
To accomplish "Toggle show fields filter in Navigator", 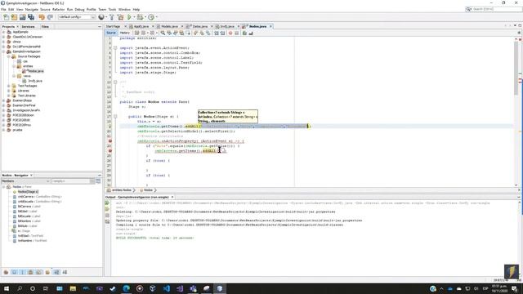I will [15, 272].
